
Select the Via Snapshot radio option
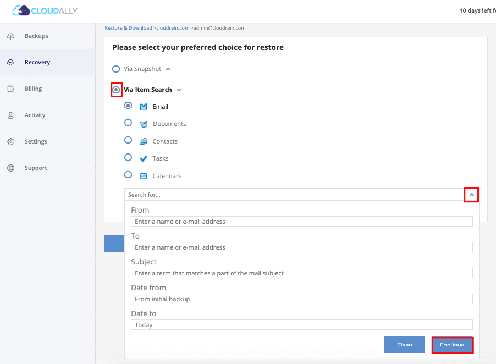116,69
